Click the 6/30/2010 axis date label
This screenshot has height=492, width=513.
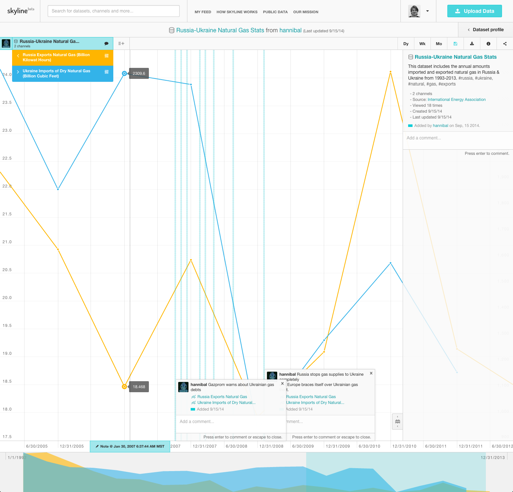(369, 446)
